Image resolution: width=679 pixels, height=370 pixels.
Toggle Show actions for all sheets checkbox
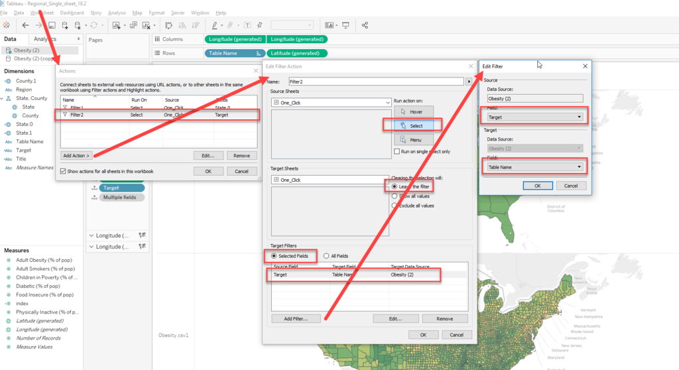pos(63,171)
